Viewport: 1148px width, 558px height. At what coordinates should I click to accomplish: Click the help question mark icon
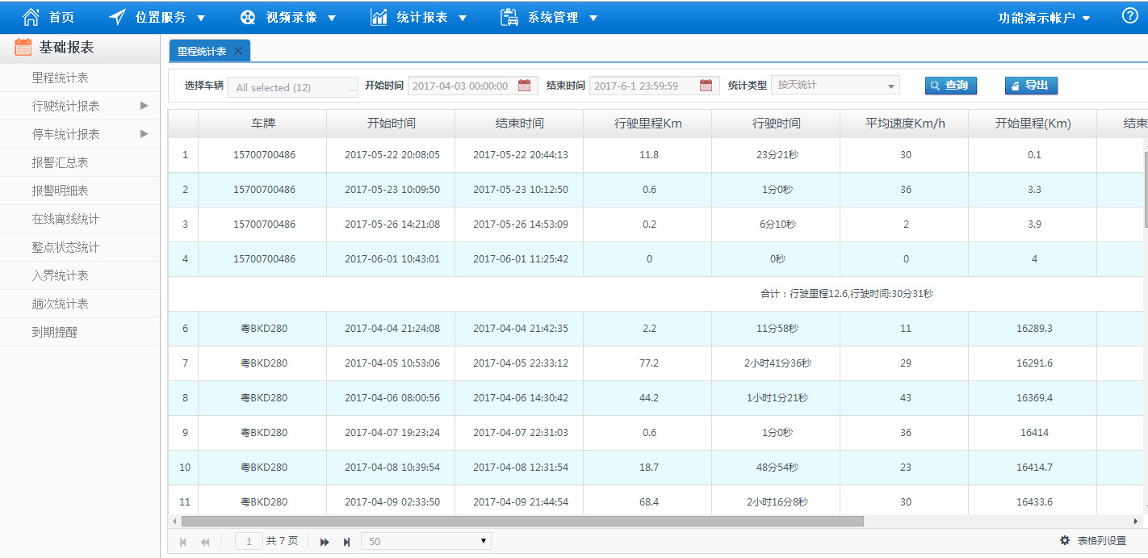1129,16
